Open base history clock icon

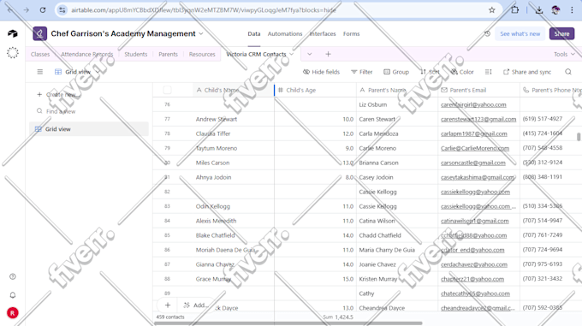(487, 33)
